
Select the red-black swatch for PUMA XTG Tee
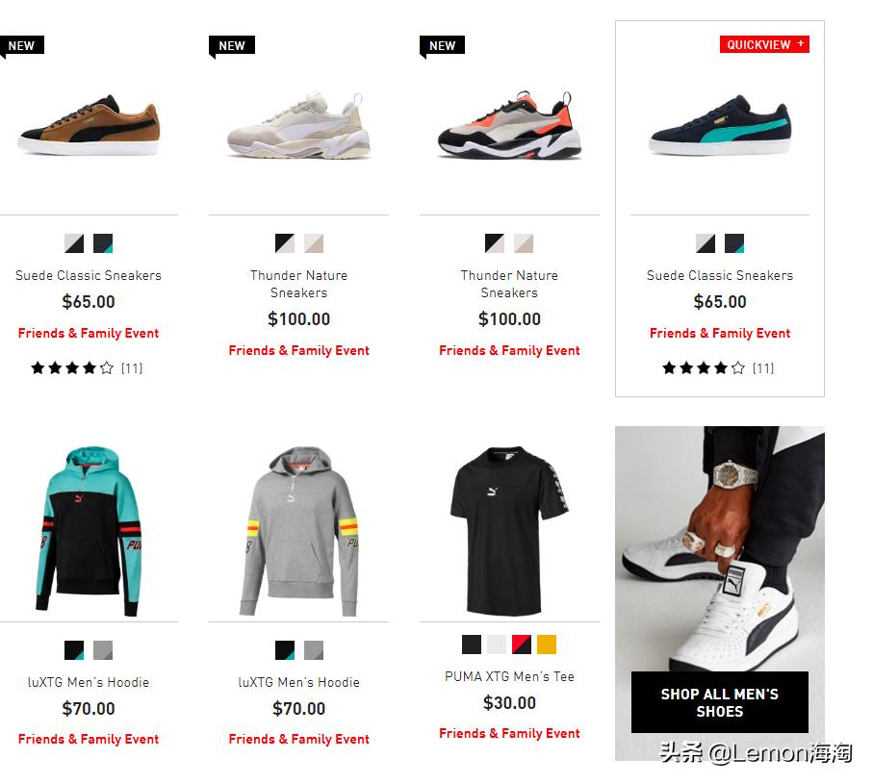[x=522, y=645]
